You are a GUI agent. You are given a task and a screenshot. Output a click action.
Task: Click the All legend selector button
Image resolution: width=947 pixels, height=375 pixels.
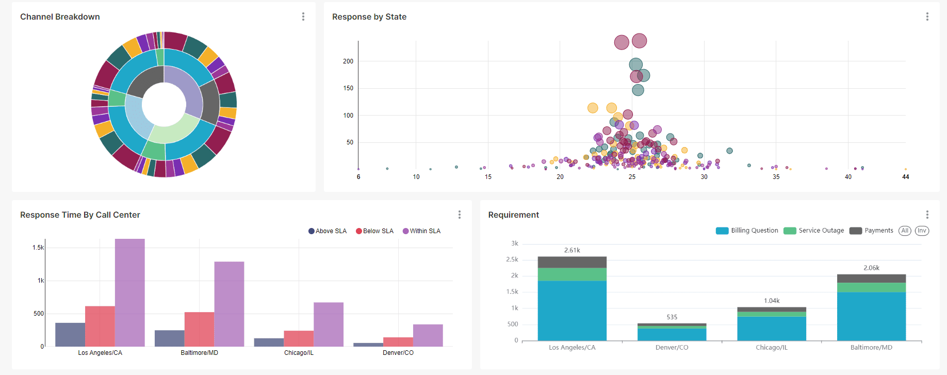[x=905, y=231]
